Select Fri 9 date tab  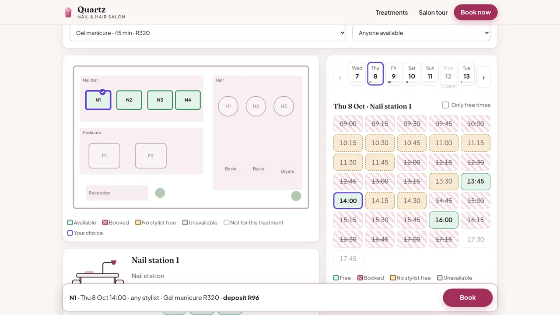click(394, 73)
